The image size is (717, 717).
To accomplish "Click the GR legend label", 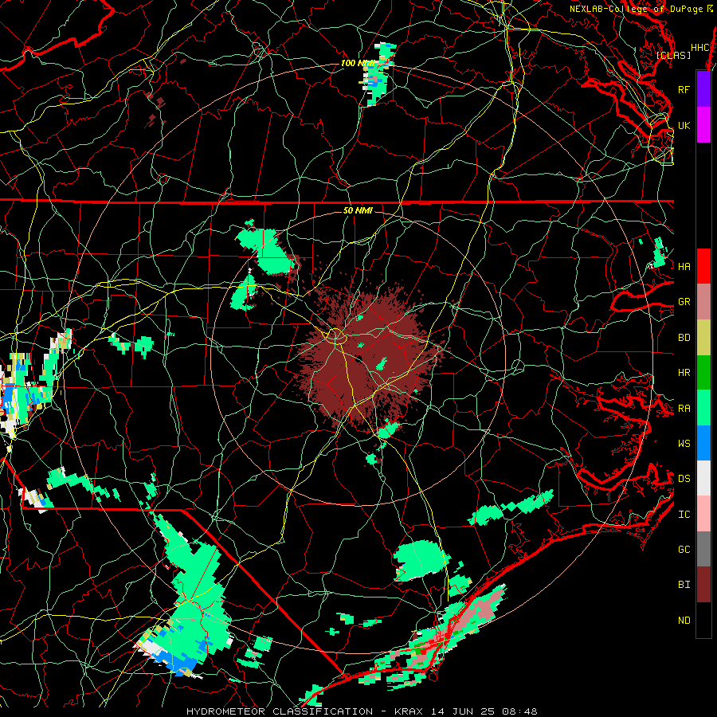I will click(684, 302).
